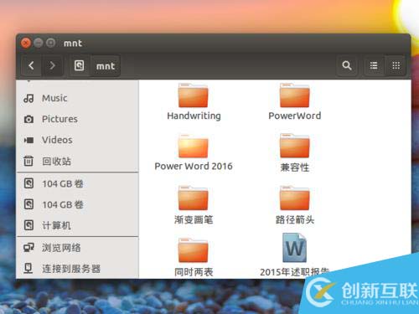Click the 路径箭头 folder name

[x=295, y=219]
